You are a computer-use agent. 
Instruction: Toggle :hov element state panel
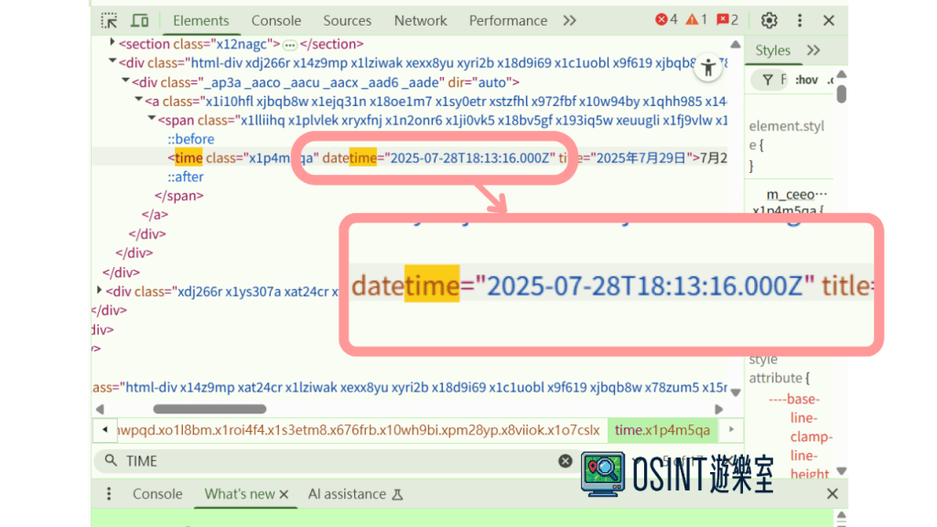pos(806,81)
